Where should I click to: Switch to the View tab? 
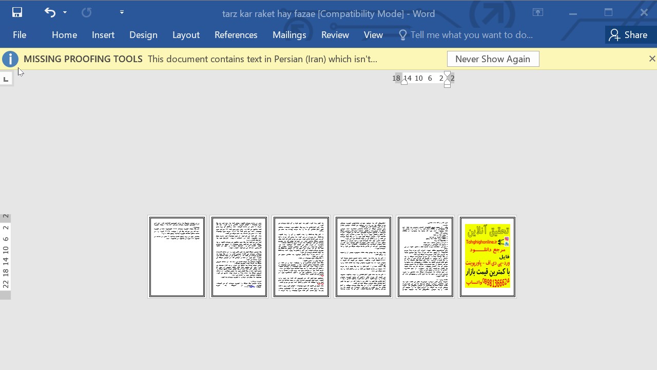[373, 35]
